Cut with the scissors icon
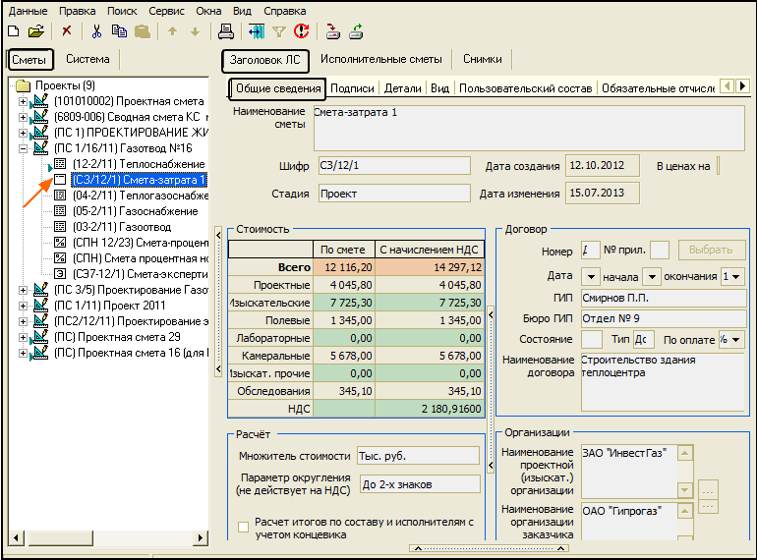 [x=96, y=31]
